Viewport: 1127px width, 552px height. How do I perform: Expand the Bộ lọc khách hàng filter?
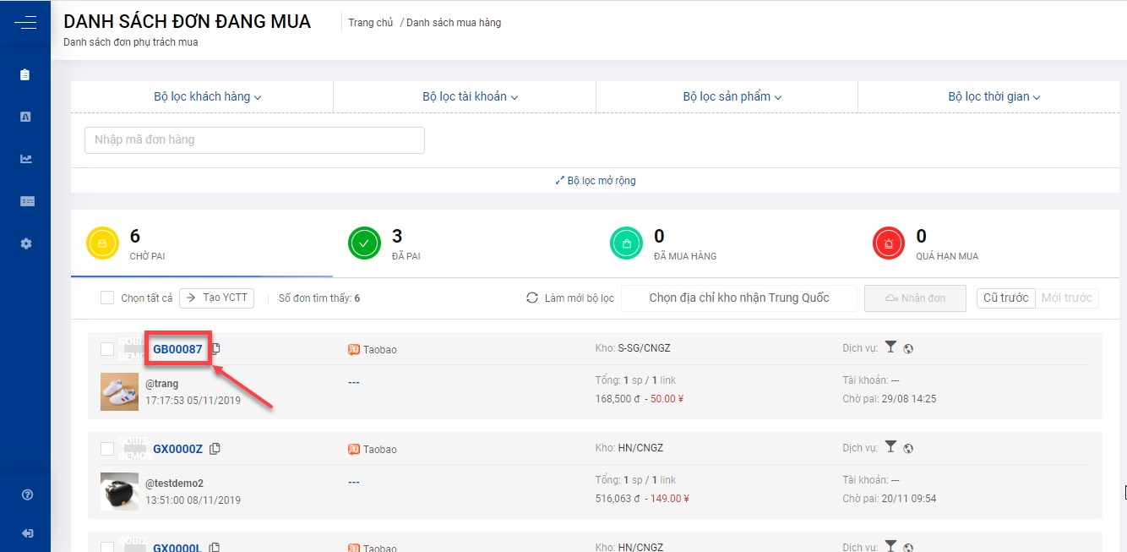207,96
